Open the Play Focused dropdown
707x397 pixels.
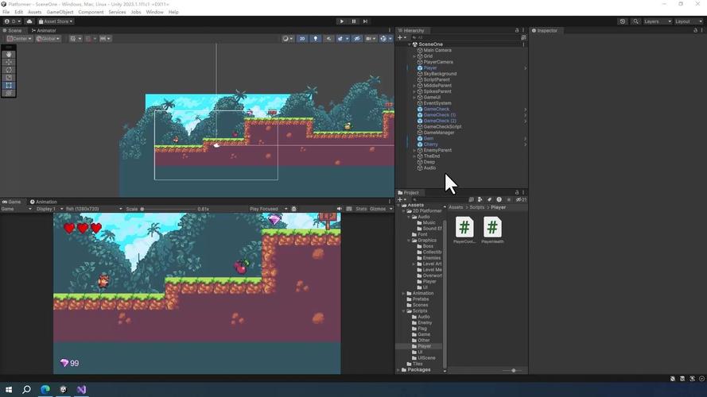click(268, 209)
